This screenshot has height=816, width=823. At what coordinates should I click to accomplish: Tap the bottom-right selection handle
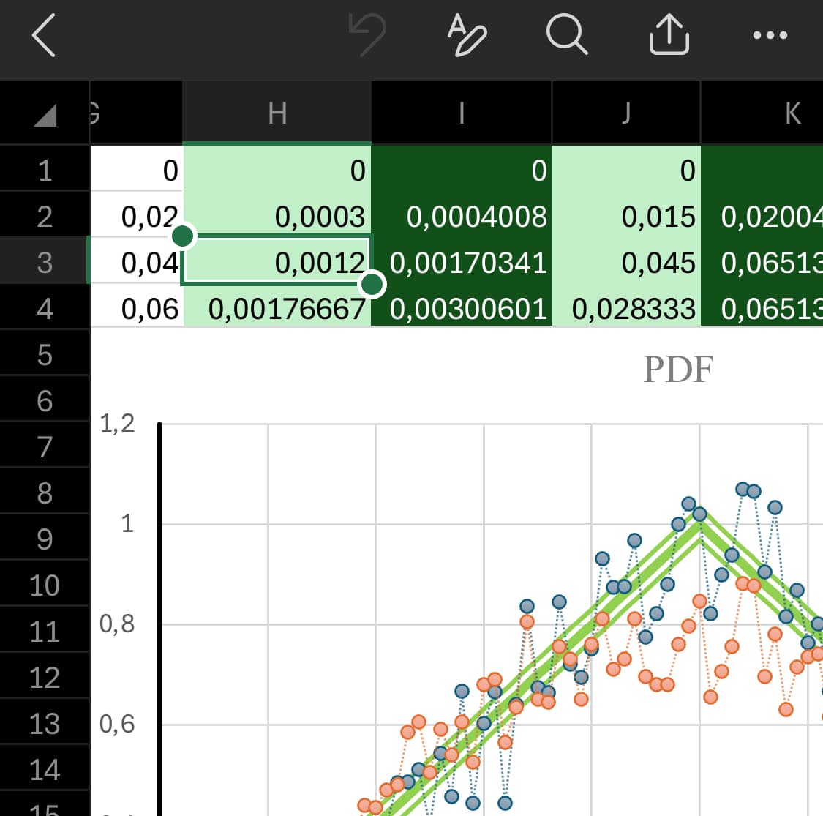372,283
